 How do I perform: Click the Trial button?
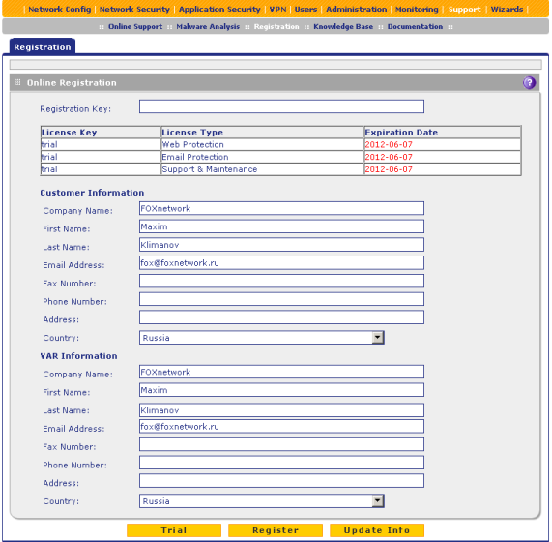tap(174, 530)
